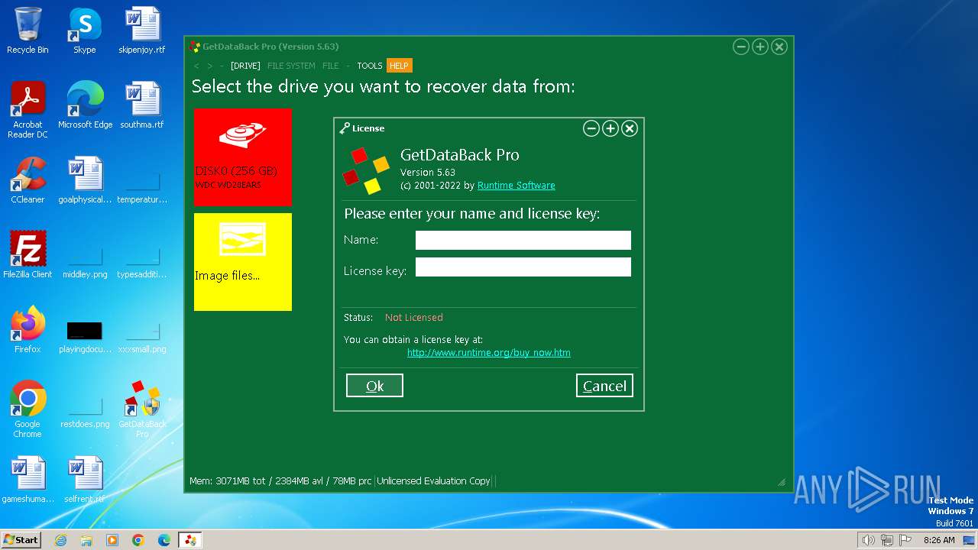The image size is (978, 550).
Task: Go back with the < navigation arrow
Action: click(x=196, y=66)
